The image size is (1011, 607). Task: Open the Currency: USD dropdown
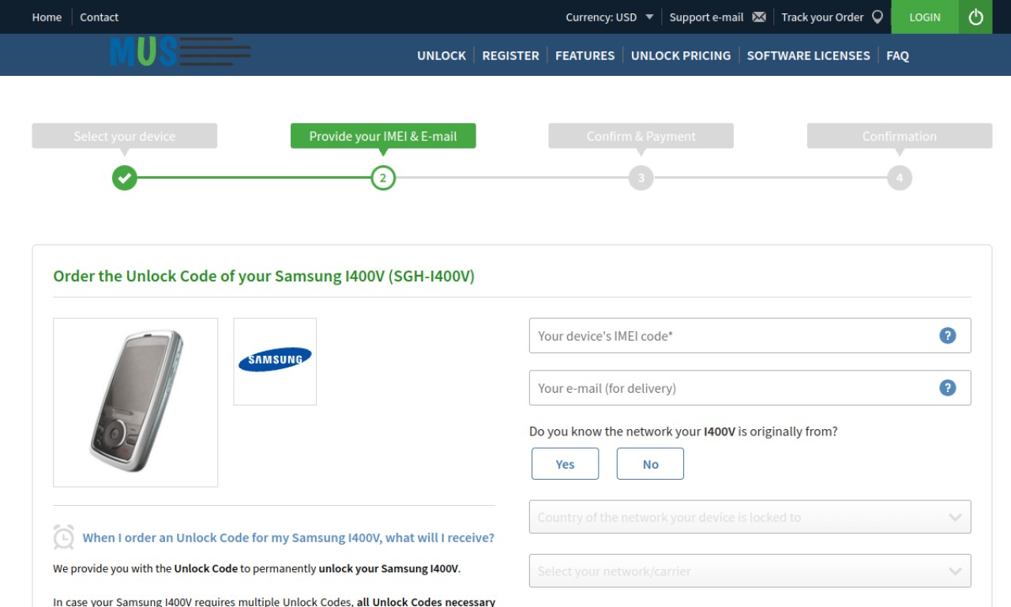point(610,17)
